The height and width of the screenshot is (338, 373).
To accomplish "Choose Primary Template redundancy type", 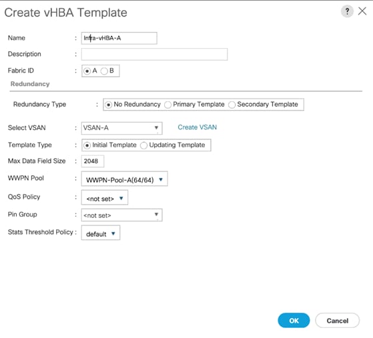I will pyautogui.click(x=167, y=105).
